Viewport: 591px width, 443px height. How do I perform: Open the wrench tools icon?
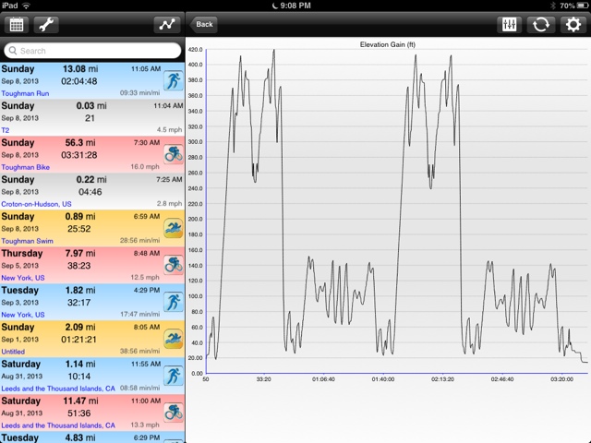coord(46,25)
